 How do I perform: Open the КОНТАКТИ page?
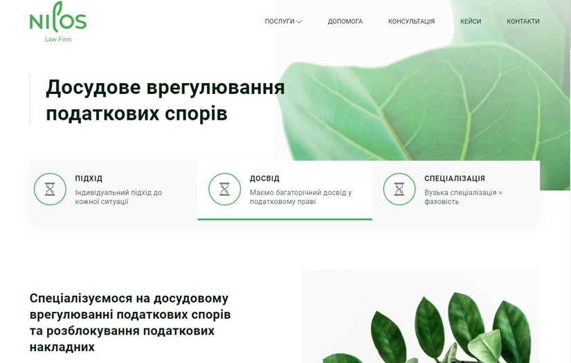click(523, 21)
